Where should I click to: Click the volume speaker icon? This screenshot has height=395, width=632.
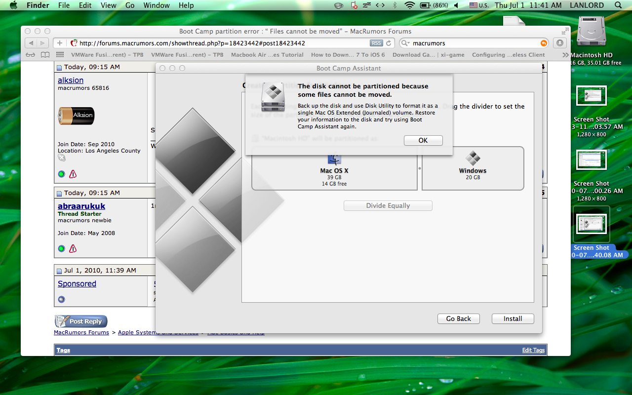[x=456, y=5]
